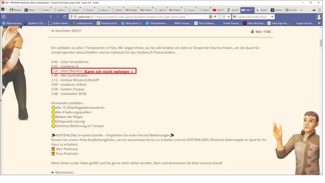Click the '1:48 – Alte Symboltafeln' timestamp
This screenshot has width=325, height=183.
click(69, 75)
